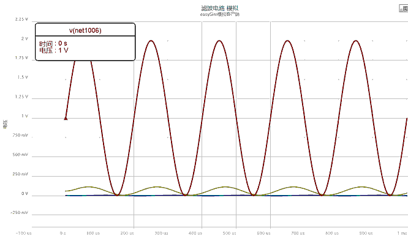Click the 2 V label on voltage axis
The width and height of the screenshot is (408, 239).
tap(25, 39)
